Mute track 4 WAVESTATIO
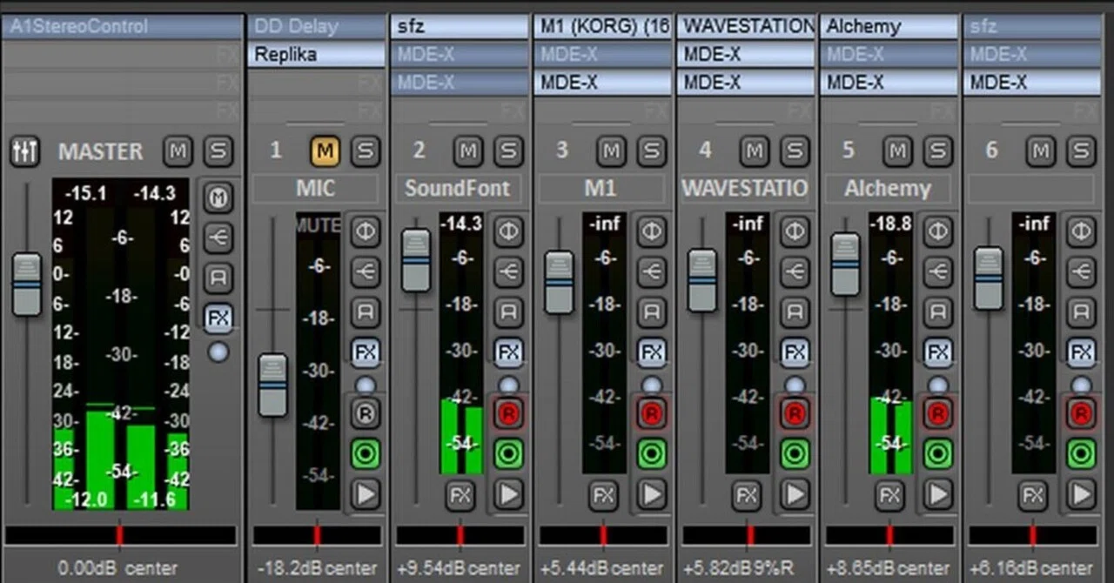Screen dimensions: 1114x583 click(x=755, y=151)
